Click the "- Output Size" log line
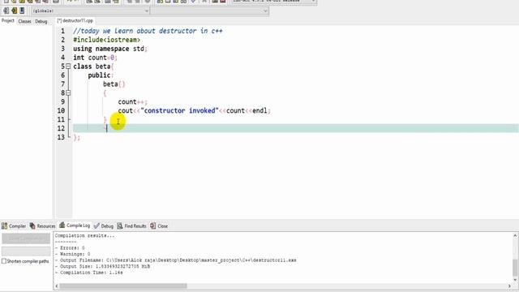This screenshot has height=292, width=519. click(x=102, y=266)
